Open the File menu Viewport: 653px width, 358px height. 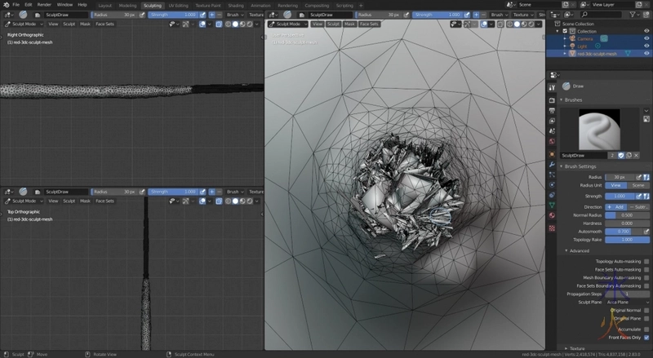point(16,5)
